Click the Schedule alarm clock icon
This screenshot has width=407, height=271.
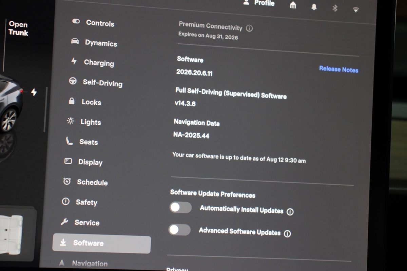click(x=67, y=181)
